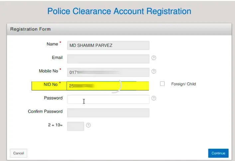The width and height of the screenshot is (235, 161).
Task: Click the help icon beside Email field
Action: pyautogui.click(x=154, y=58)
